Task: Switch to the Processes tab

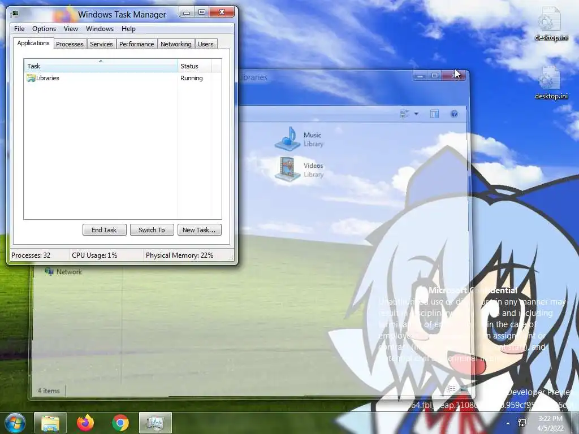Action: [x=70, y=44]
